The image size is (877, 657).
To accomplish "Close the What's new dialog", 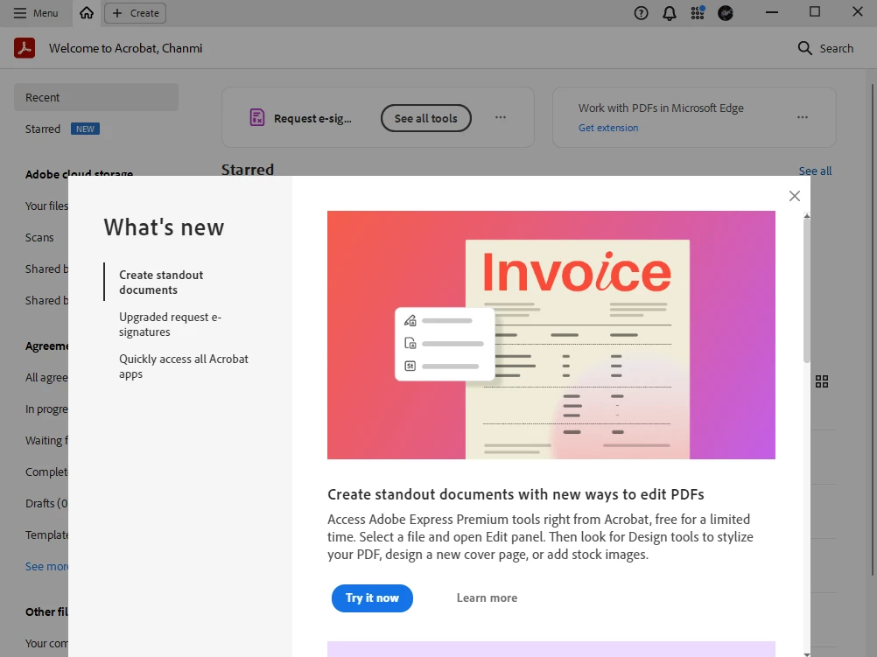I will [794, 196].
